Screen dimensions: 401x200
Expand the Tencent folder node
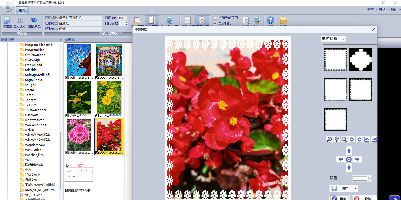click(17, 100)
